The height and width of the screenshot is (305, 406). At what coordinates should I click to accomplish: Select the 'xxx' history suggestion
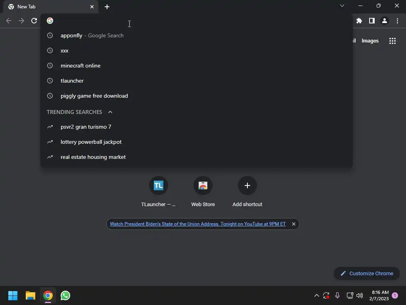[x=197, y=50]
